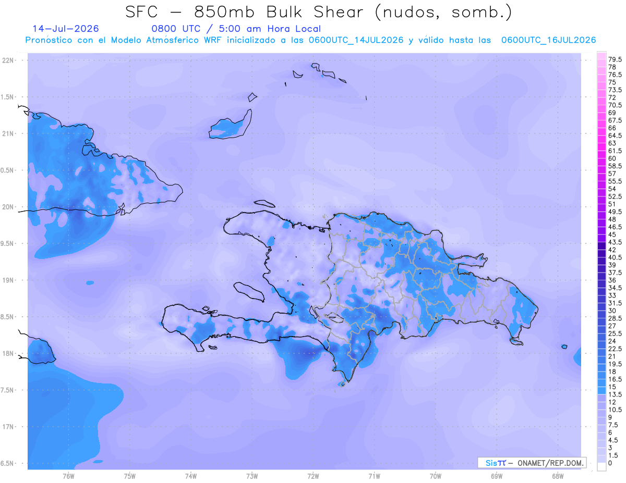Click the legend value "60"
The image size is (626, 483).
point(612,158)
